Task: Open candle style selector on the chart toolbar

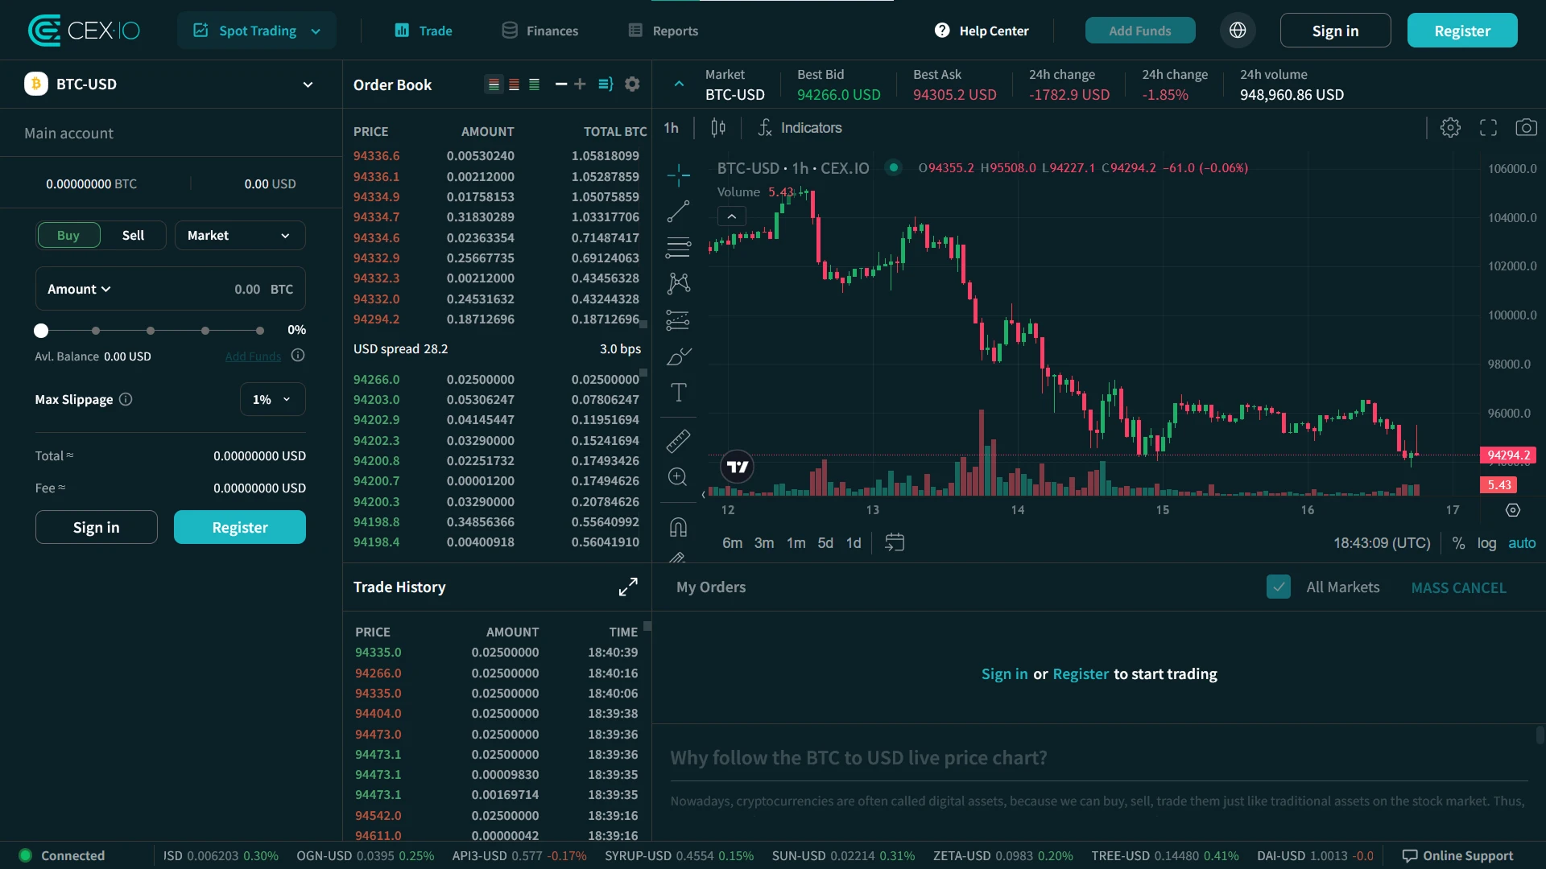Action: click(x=717, y=127)
